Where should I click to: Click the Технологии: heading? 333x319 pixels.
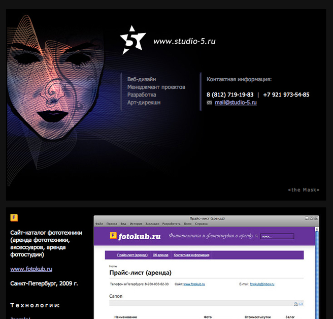(x=35, y=305)
